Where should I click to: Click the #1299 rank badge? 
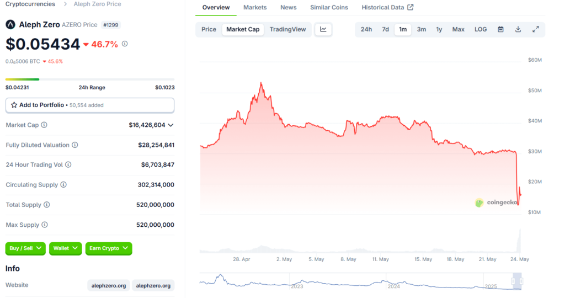pyautogui.click(x=110, y=25)
